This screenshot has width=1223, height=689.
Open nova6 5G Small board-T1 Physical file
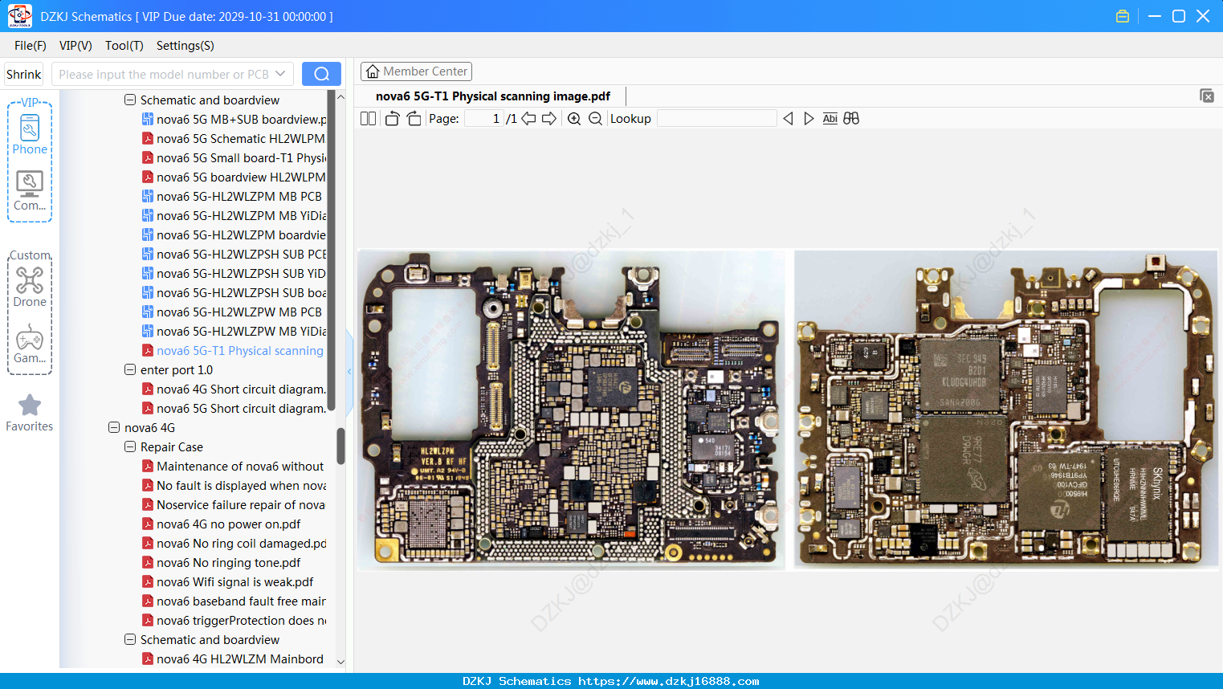point(234,158)
